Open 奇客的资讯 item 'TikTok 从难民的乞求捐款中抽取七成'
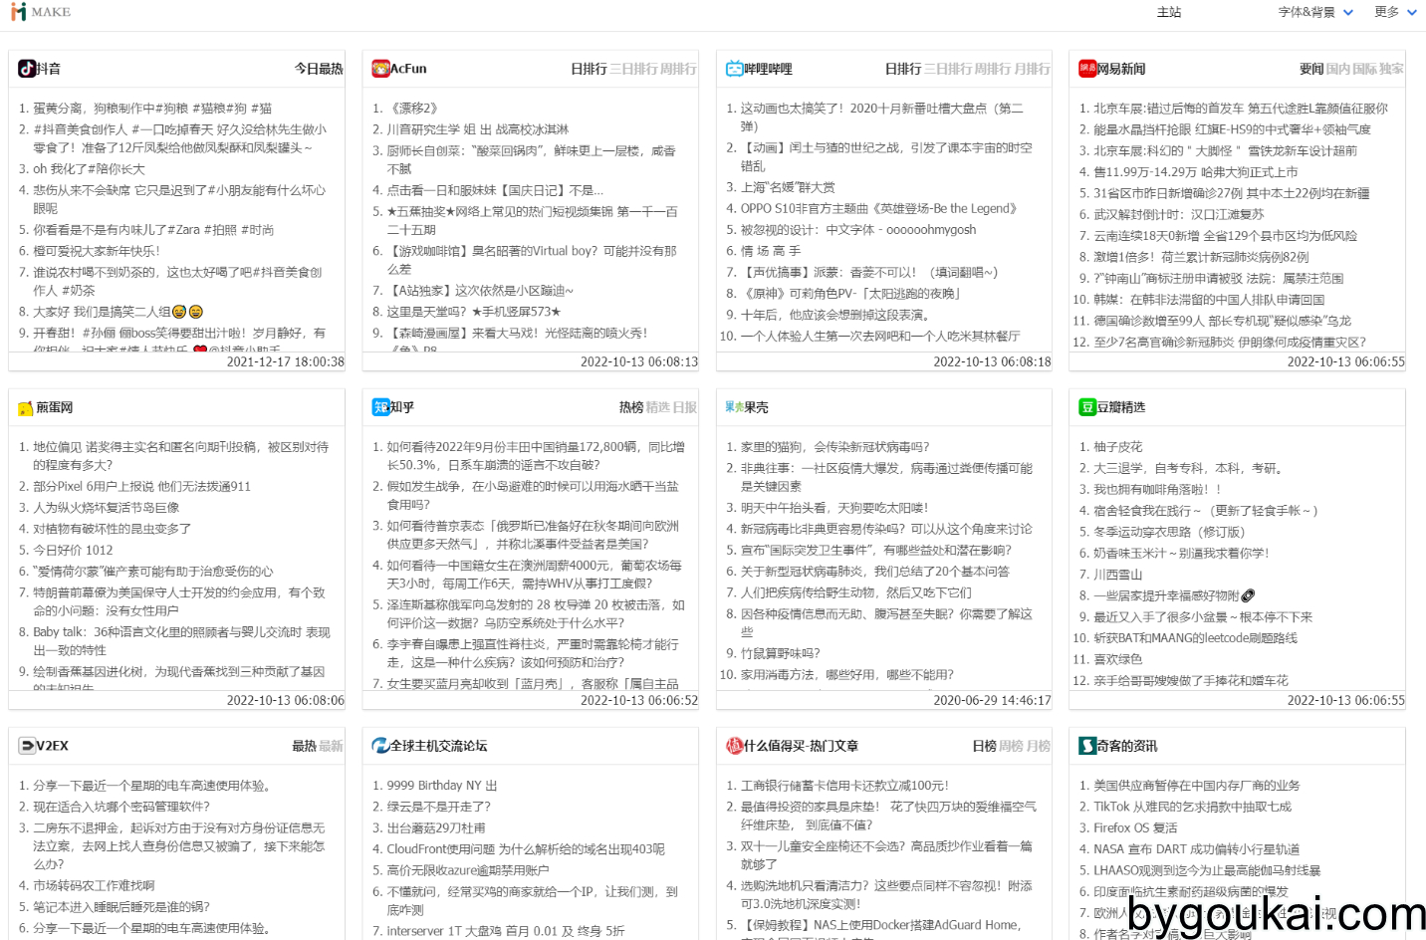Screen dimensions: 1426x940 click(1192, 807)
